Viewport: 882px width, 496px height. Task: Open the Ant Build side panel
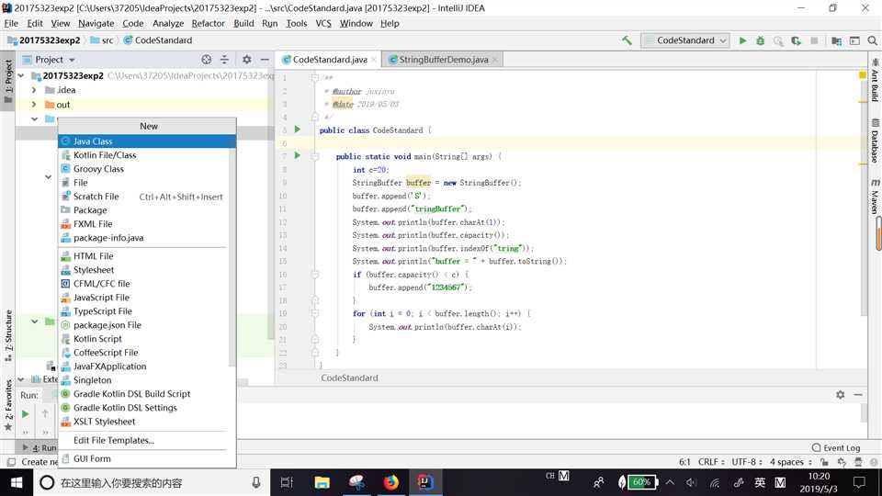pyautogui.click(x=876, y=80)
